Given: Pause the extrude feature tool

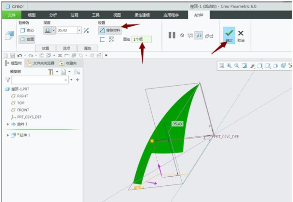Looking at the screenshot, I should (x=172, y=35).
